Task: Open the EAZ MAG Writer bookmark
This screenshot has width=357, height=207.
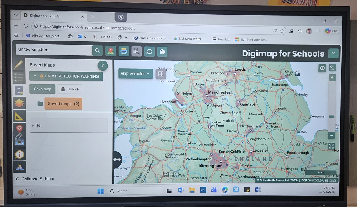Action: tap(189, 39)
